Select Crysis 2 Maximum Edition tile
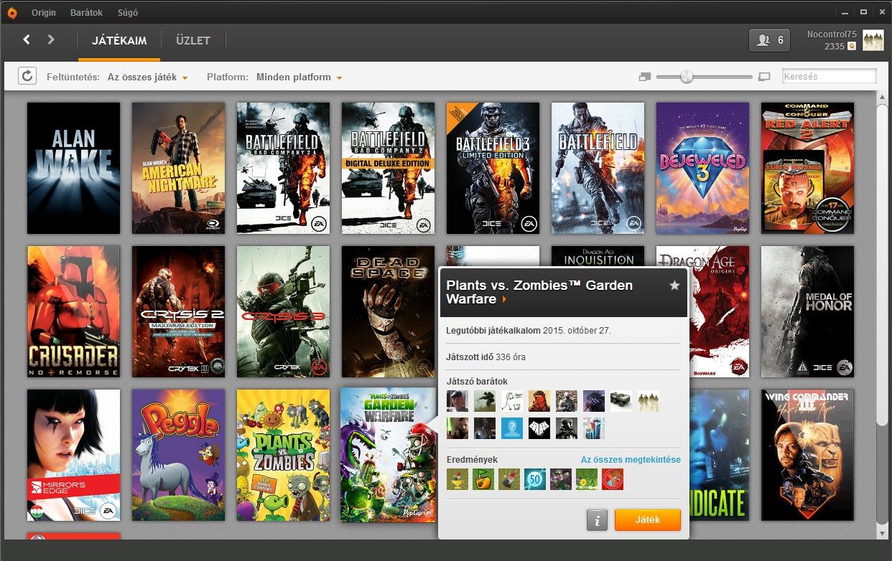 (179, 311)
